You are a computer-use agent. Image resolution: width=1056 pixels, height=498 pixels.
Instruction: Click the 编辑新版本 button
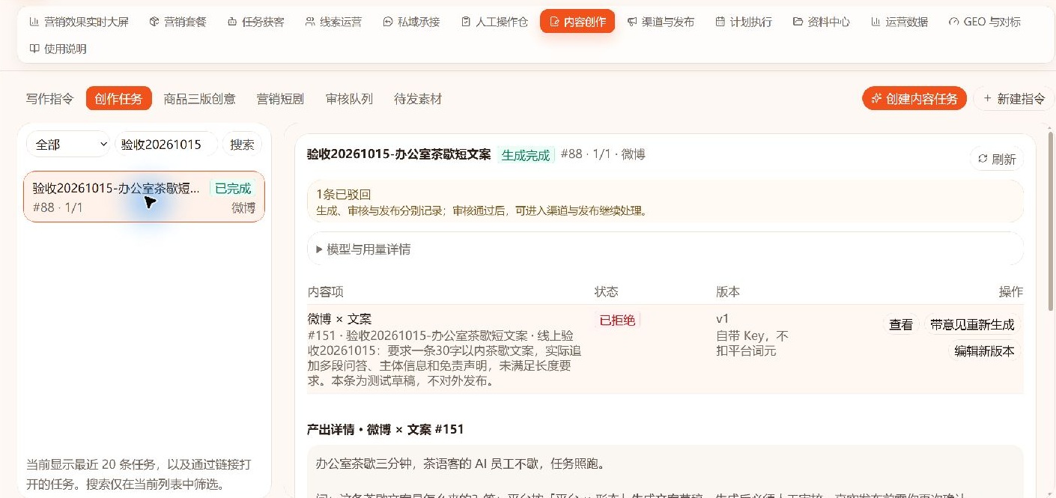[x=984, y=350]
